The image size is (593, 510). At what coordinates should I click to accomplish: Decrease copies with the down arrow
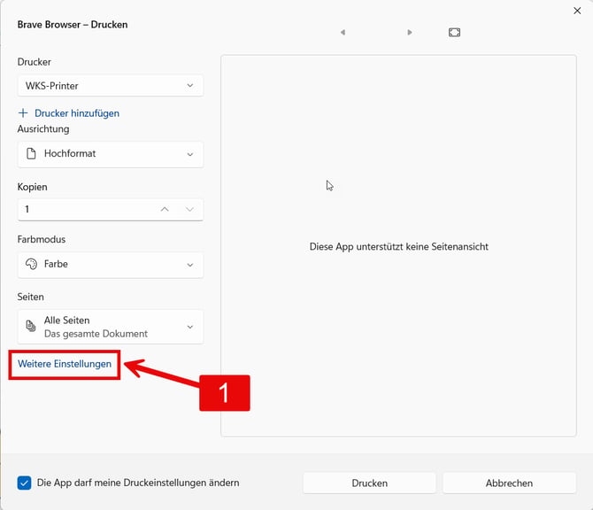(190, 209)
